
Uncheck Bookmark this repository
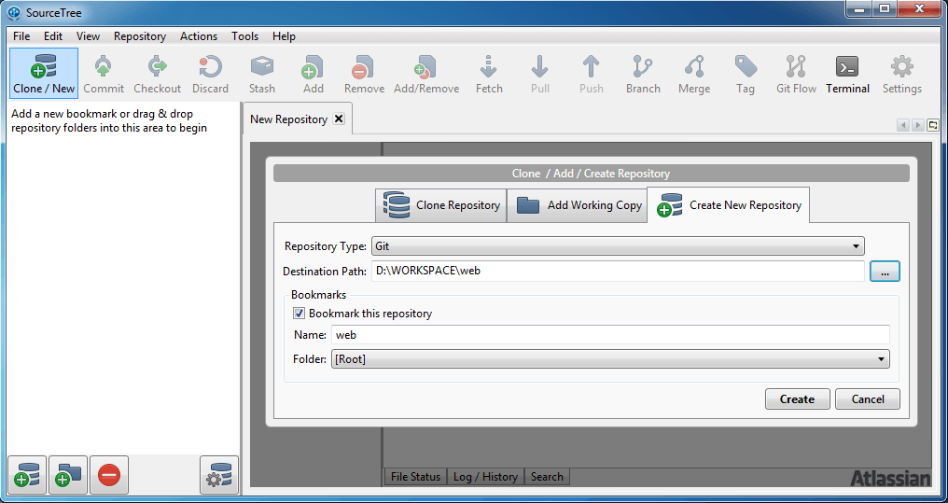click(299, 314)
